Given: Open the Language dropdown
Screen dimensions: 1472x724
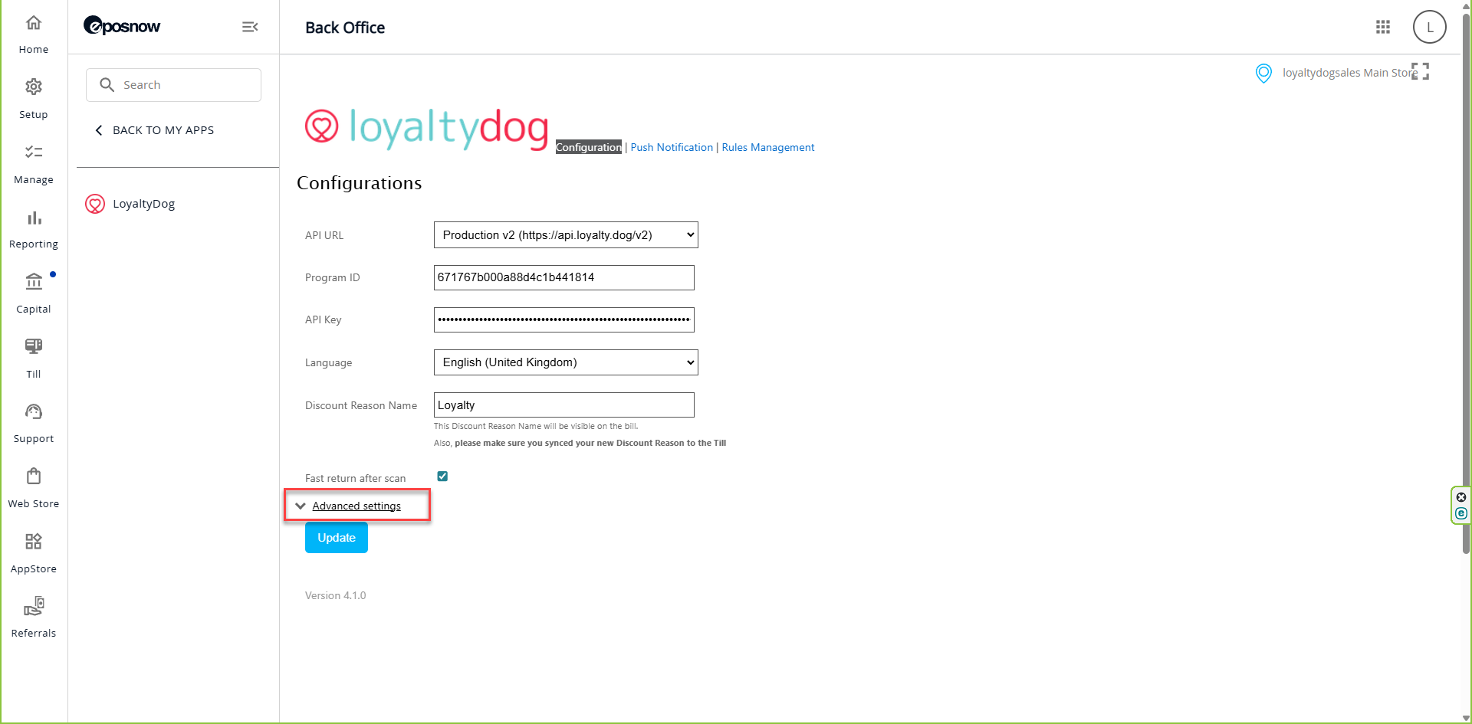Looking at the screenshot, I should coord(566,362).
